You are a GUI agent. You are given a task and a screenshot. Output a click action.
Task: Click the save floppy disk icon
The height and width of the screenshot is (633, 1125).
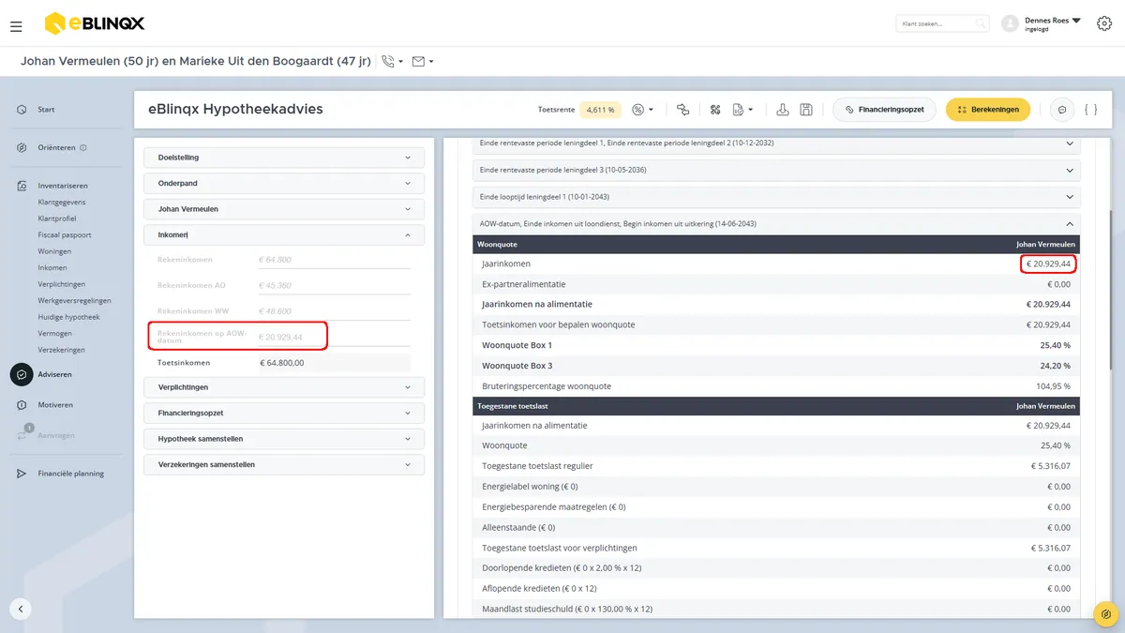pyautogui.click(x=806, y=110)
